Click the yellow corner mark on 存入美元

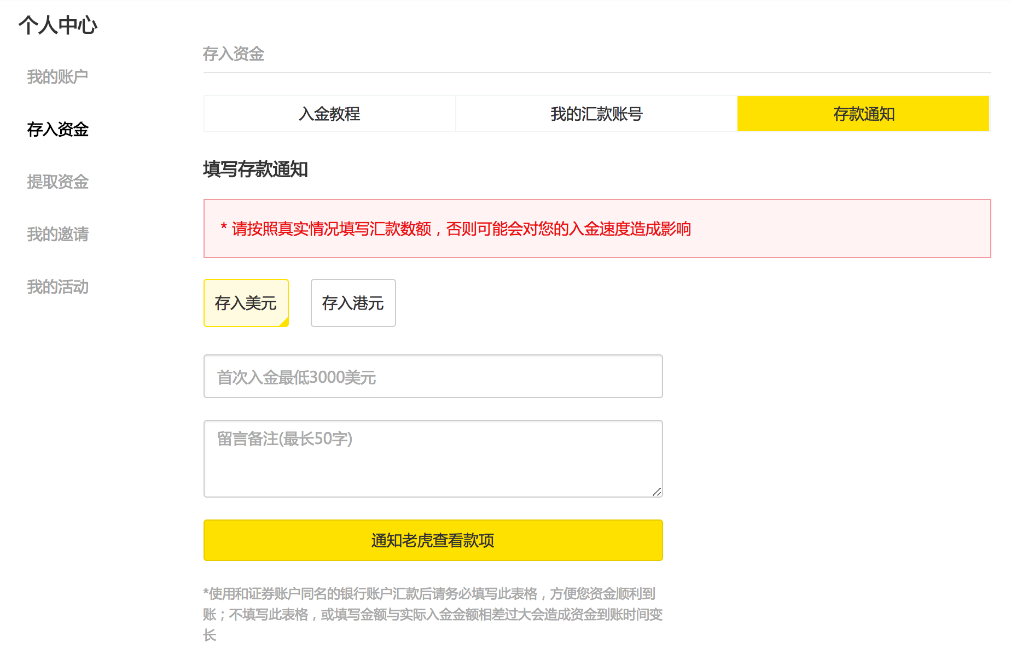[x=284, y=323]
